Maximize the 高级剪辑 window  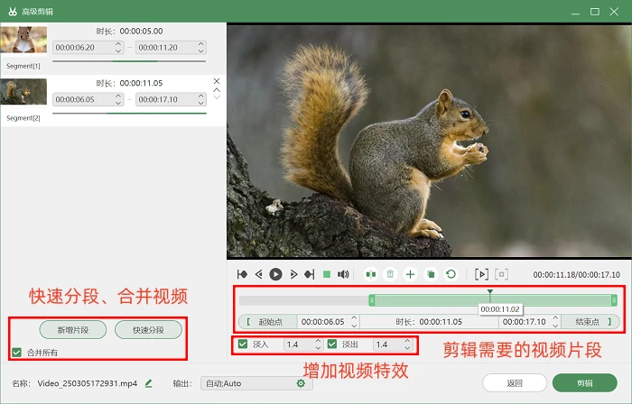(595, 12)
